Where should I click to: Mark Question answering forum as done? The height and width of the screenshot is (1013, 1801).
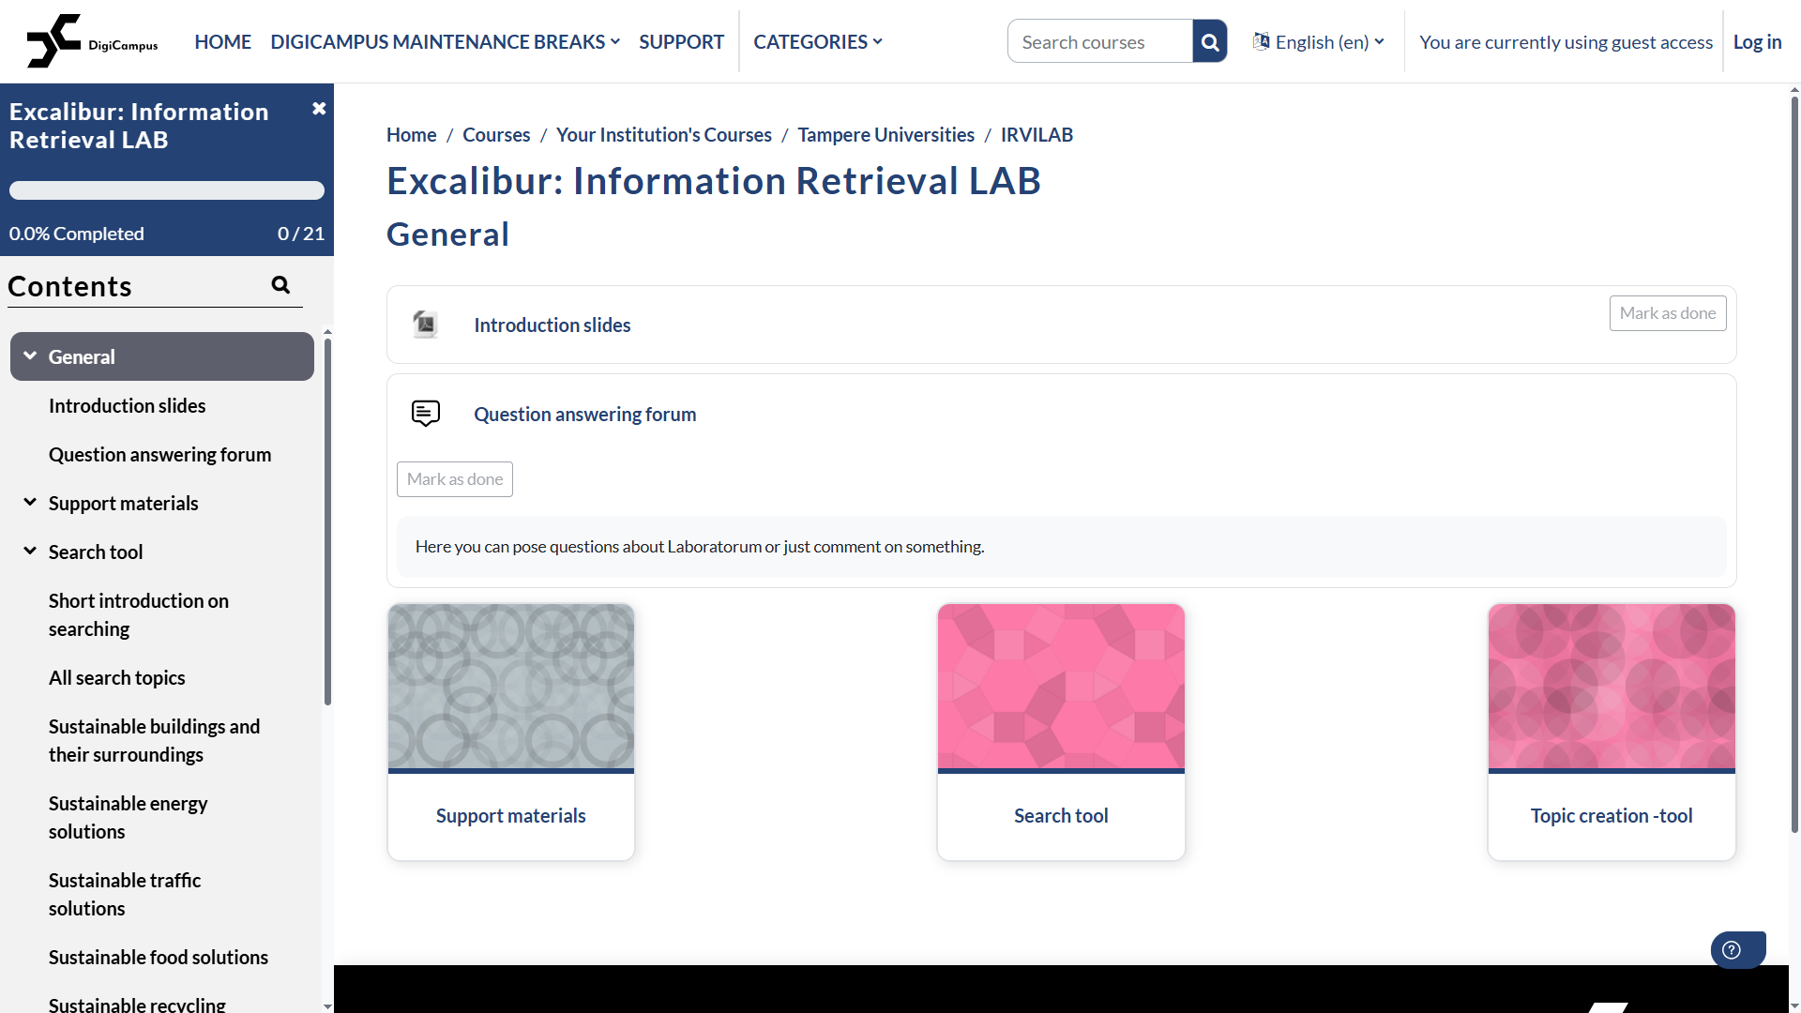tap(454, 479)
